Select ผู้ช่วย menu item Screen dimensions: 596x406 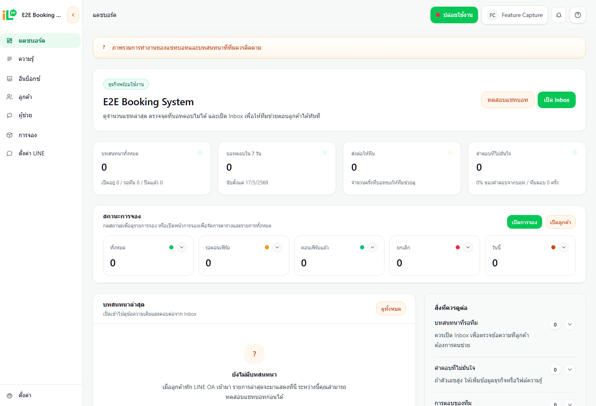click(40, 115)
